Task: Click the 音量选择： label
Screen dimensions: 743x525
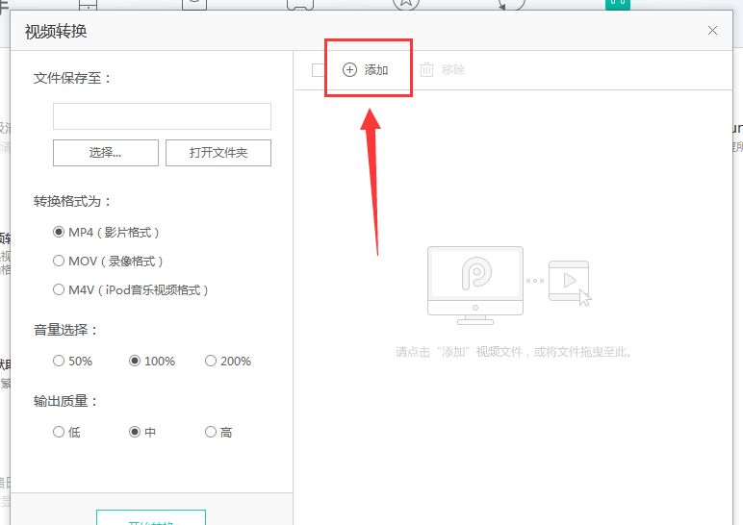Action: (65, 330)
